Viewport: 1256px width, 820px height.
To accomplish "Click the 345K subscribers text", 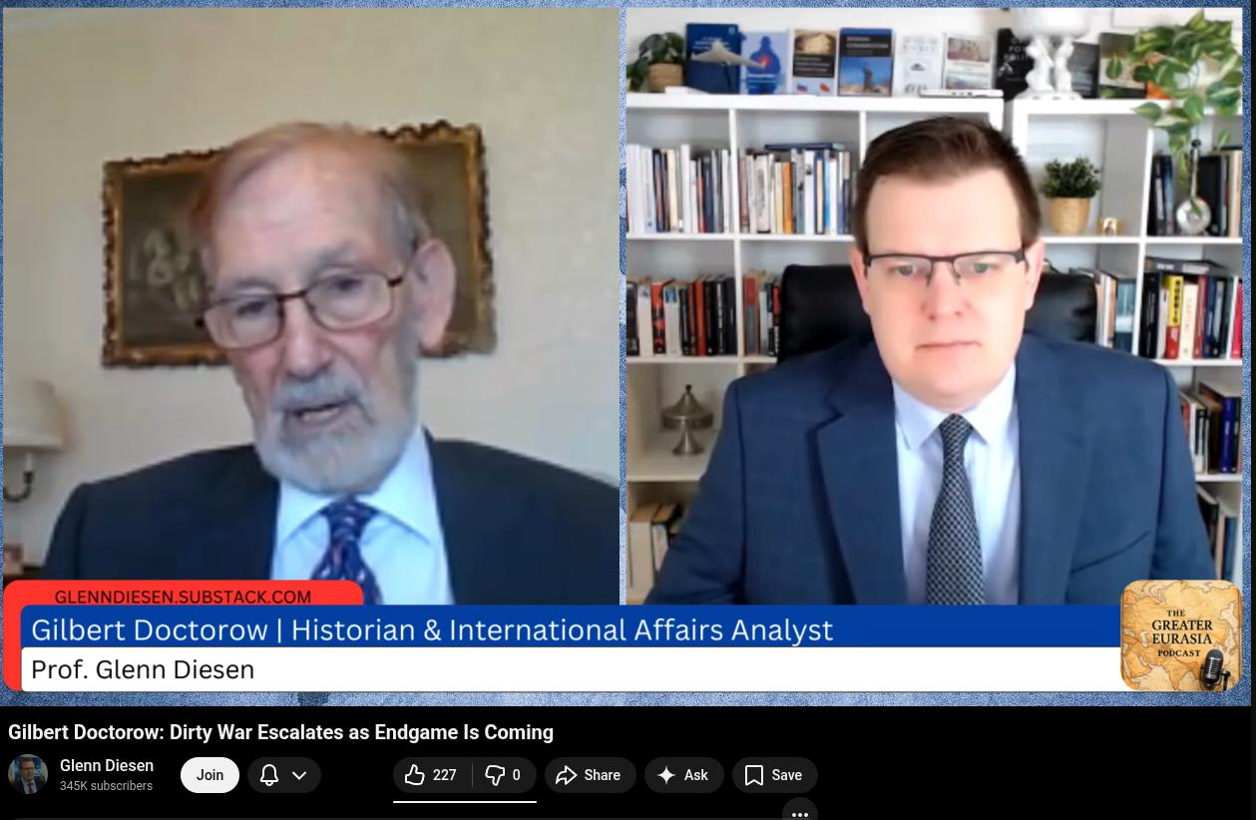I will tap(106, 786).
